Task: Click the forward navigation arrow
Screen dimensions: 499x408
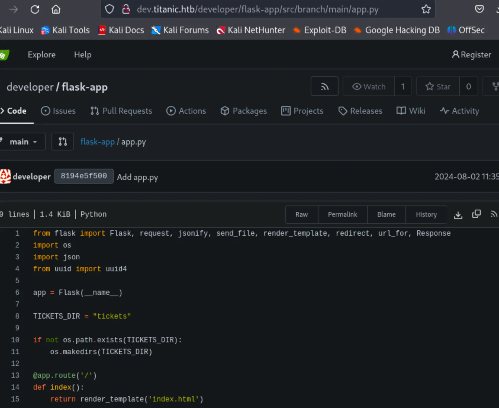Action: point(14,9)
